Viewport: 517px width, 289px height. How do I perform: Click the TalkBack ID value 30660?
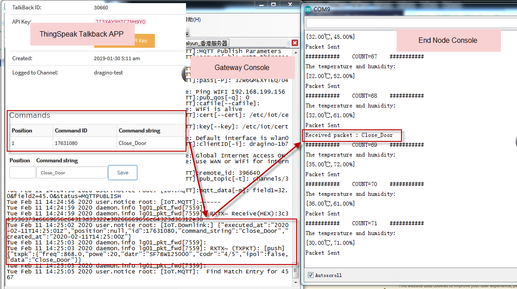[x=101, y=8]
